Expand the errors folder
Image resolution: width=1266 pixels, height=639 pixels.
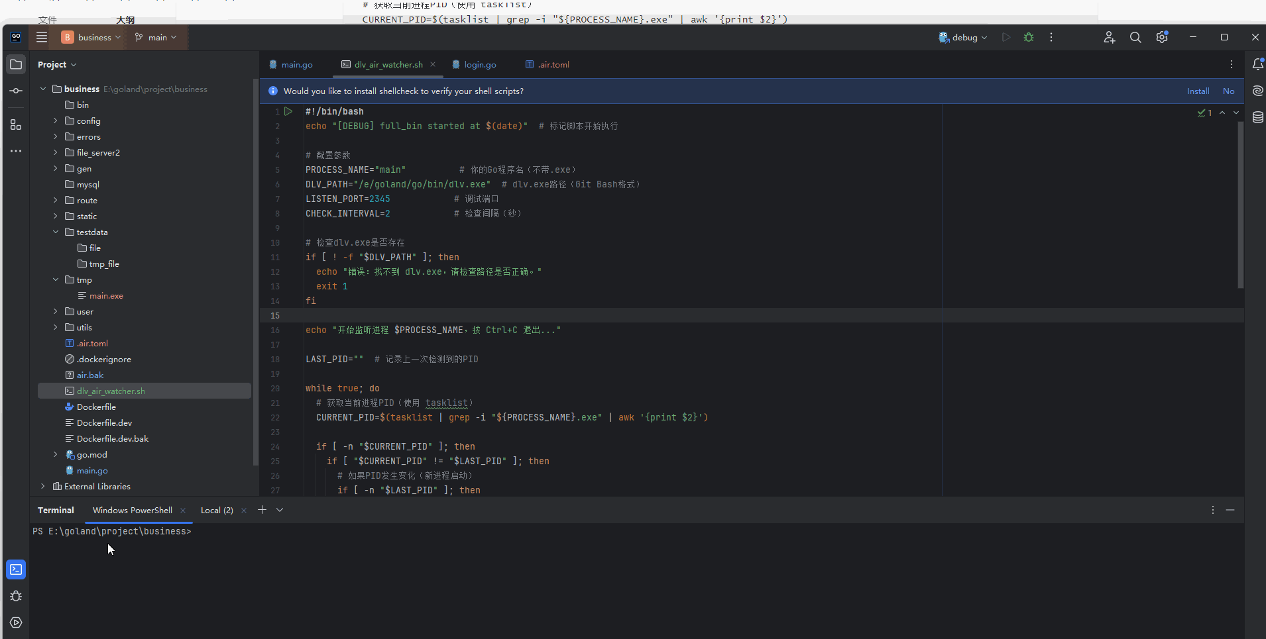coord(56,136)
